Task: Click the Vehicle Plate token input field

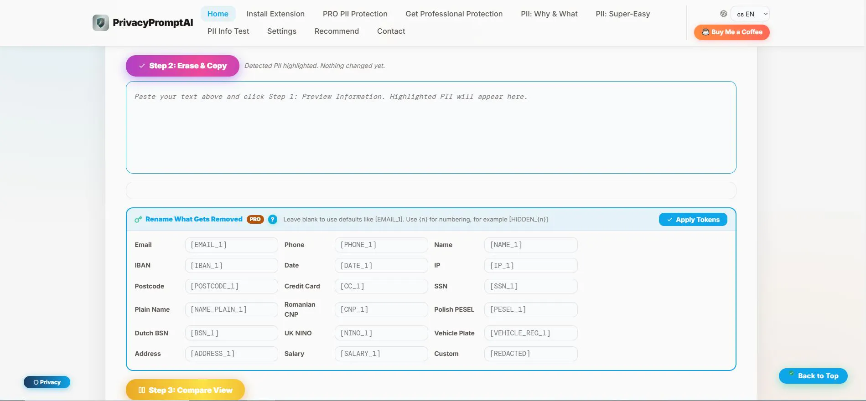Action: click(x=531, y=333)
